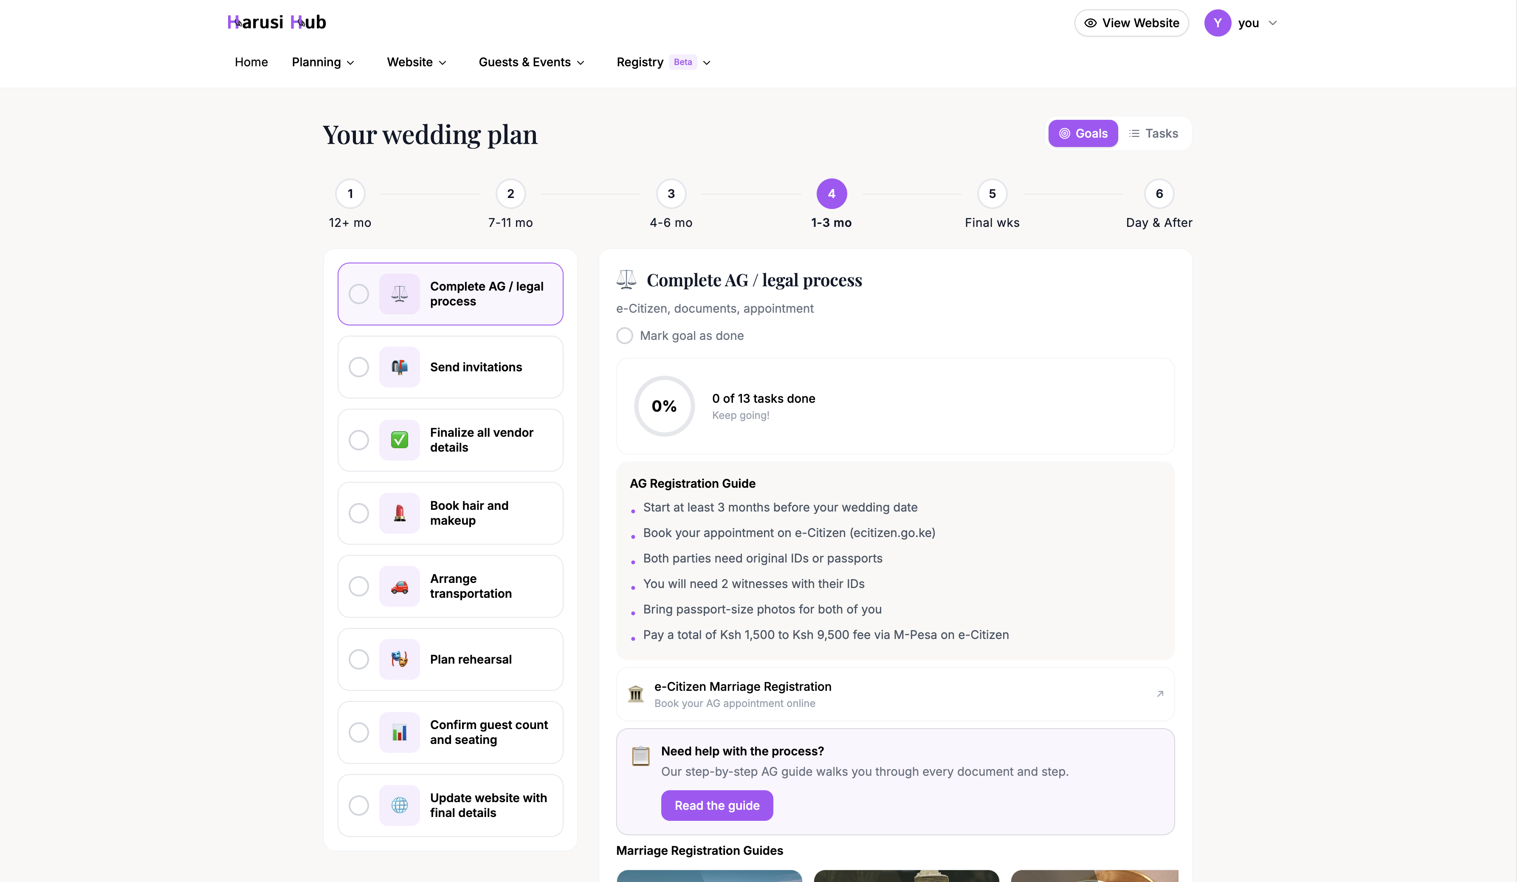
Task: Click the bar chart icon on Confirm guest count card
Action: click(399, 732)
